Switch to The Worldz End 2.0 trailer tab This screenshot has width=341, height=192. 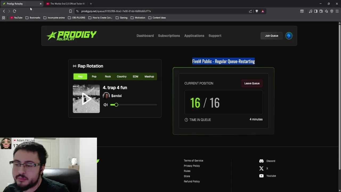click(x=66, y=4)
